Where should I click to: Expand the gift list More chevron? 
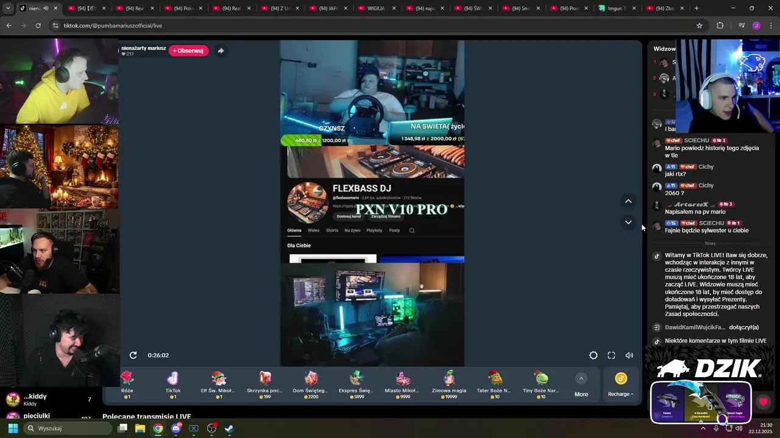[x=581, y=378]
